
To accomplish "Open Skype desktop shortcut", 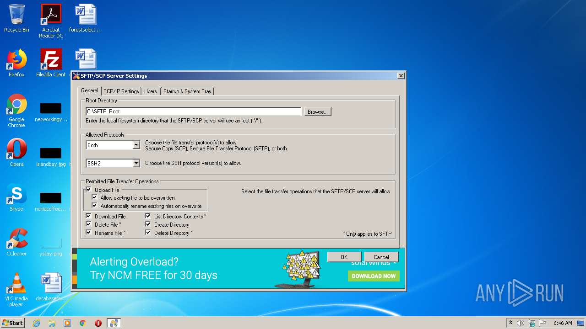I will pyautogui.click(x=16, y=197).
